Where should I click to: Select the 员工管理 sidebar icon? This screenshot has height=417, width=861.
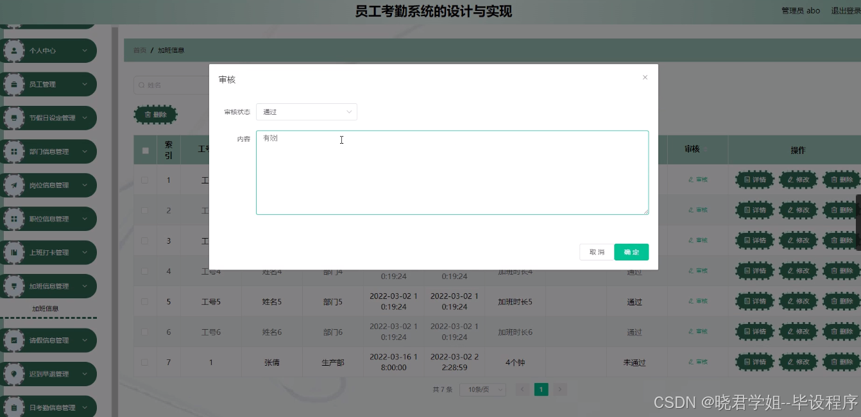pos(14,84)
